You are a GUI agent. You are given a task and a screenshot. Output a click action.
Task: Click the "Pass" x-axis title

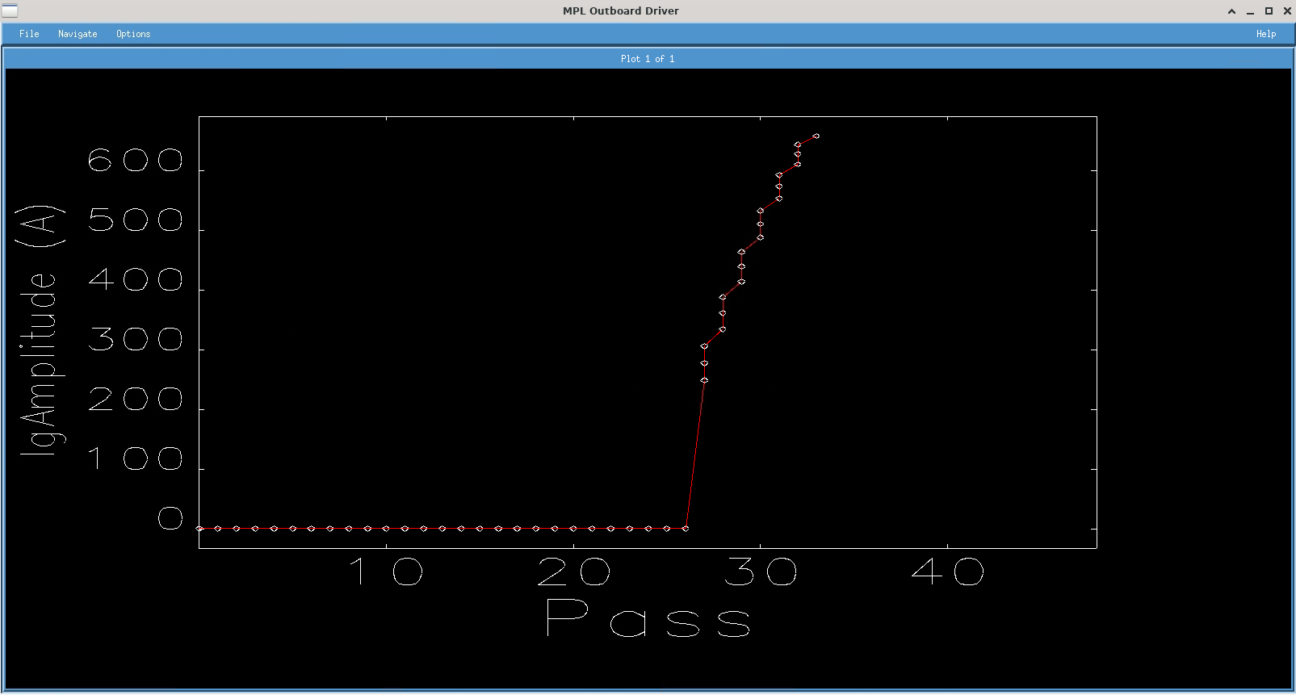point(648,619)
